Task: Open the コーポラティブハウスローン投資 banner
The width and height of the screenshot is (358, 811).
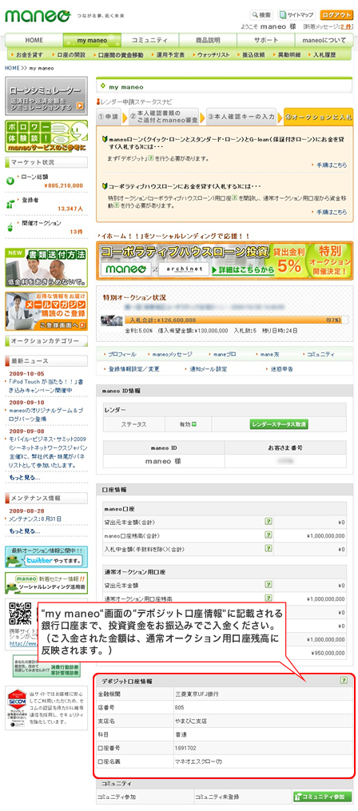Action: [x=225, y=261]
